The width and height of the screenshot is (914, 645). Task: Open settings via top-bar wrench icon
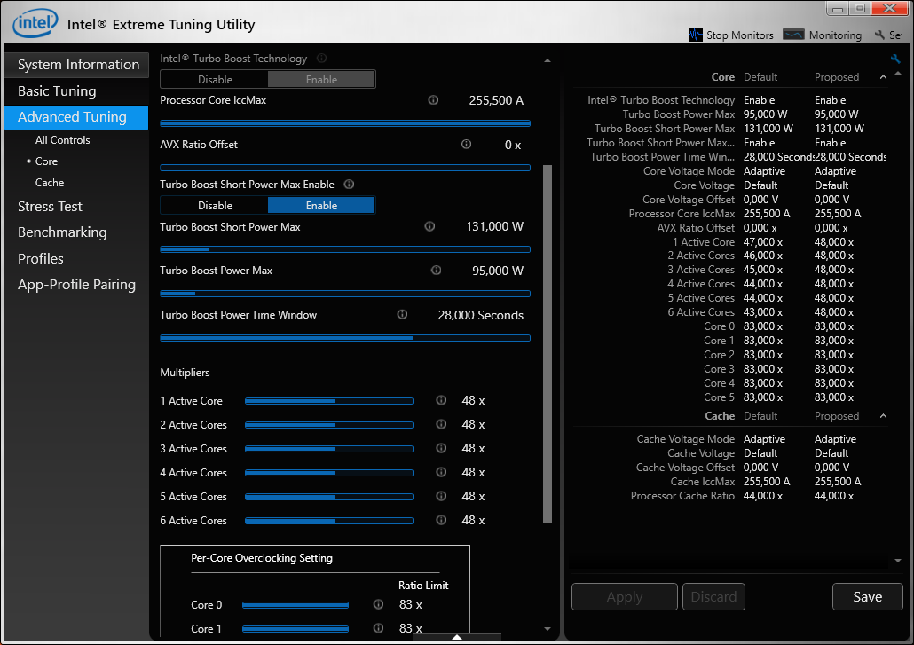pyautogui.click(x=879, y=35)
